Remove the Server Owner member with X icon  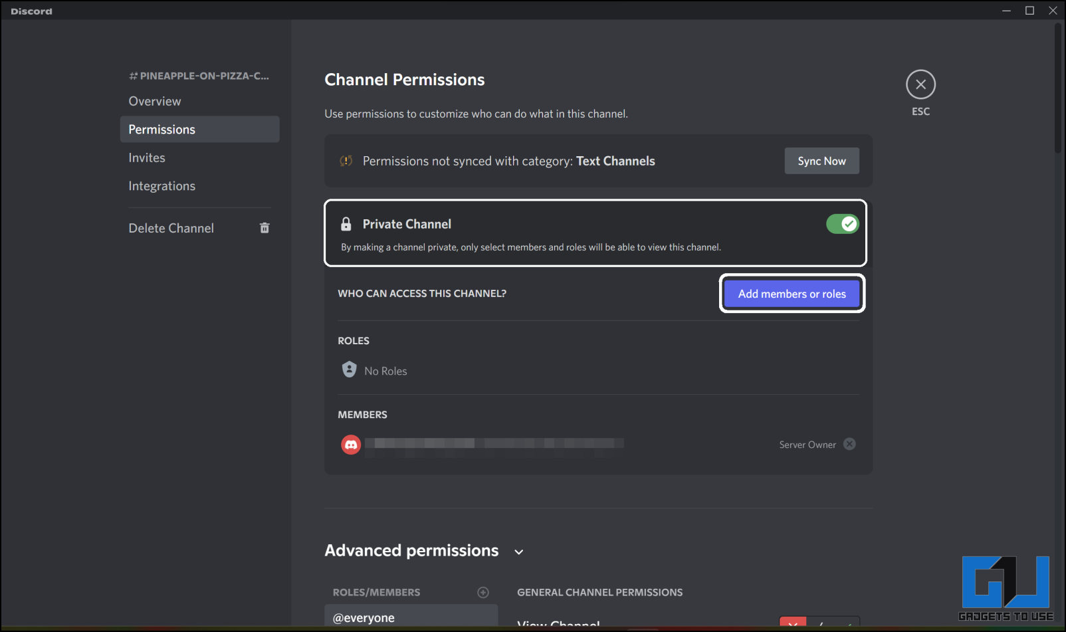[849, 444]
